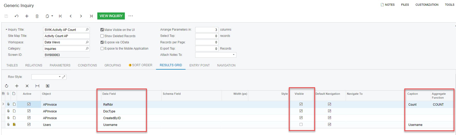Screen dimensions: 456x135
Task: Open the Row Style dropdown
Action: pyautogui.click(x=59, y=77)
